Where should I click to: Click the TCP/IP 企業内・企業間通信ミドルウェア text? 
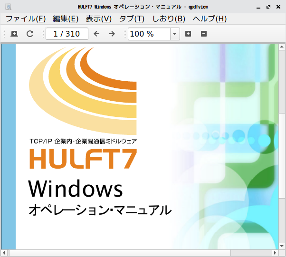click(83, 141)
